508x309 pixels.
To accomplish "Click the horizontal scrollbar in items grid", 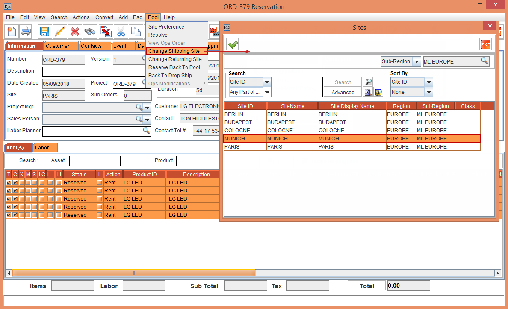I will point(133,273).
